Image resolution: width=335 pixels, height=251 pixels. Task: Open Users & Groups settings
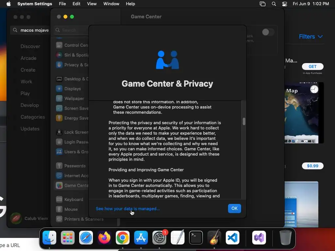tap(72, 152)
